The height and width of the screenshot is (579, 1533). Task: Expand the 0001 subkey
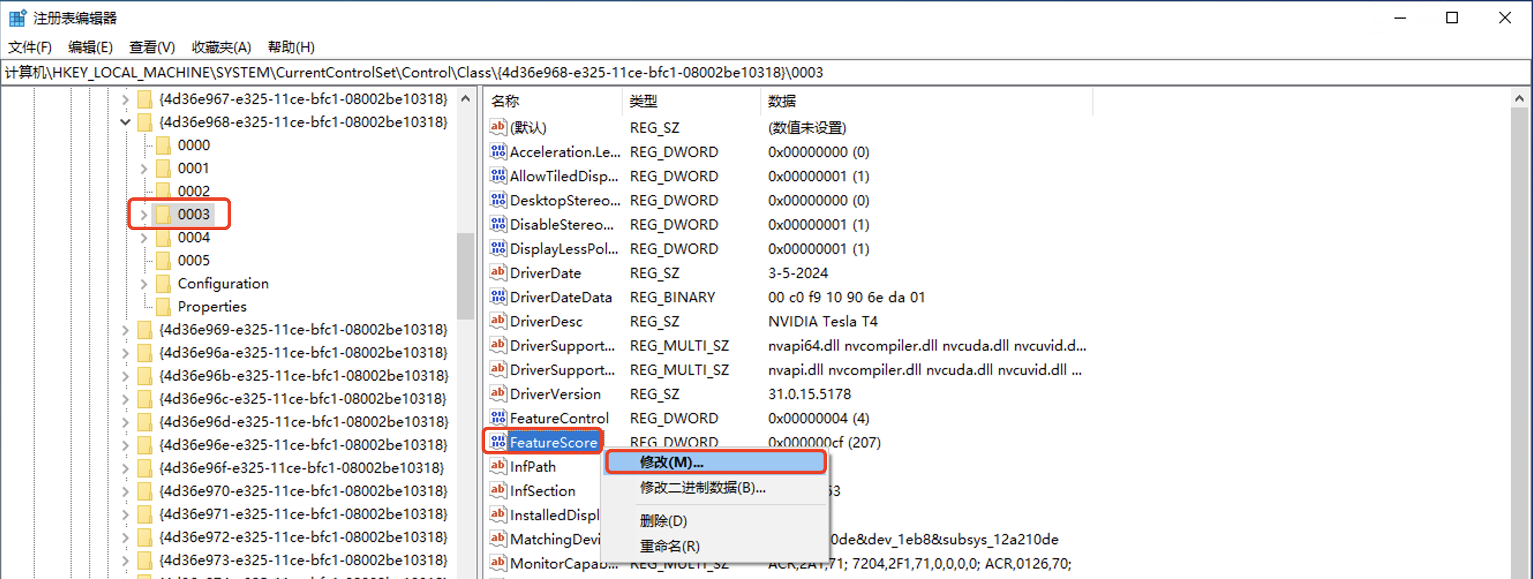[x=144, y=169]
